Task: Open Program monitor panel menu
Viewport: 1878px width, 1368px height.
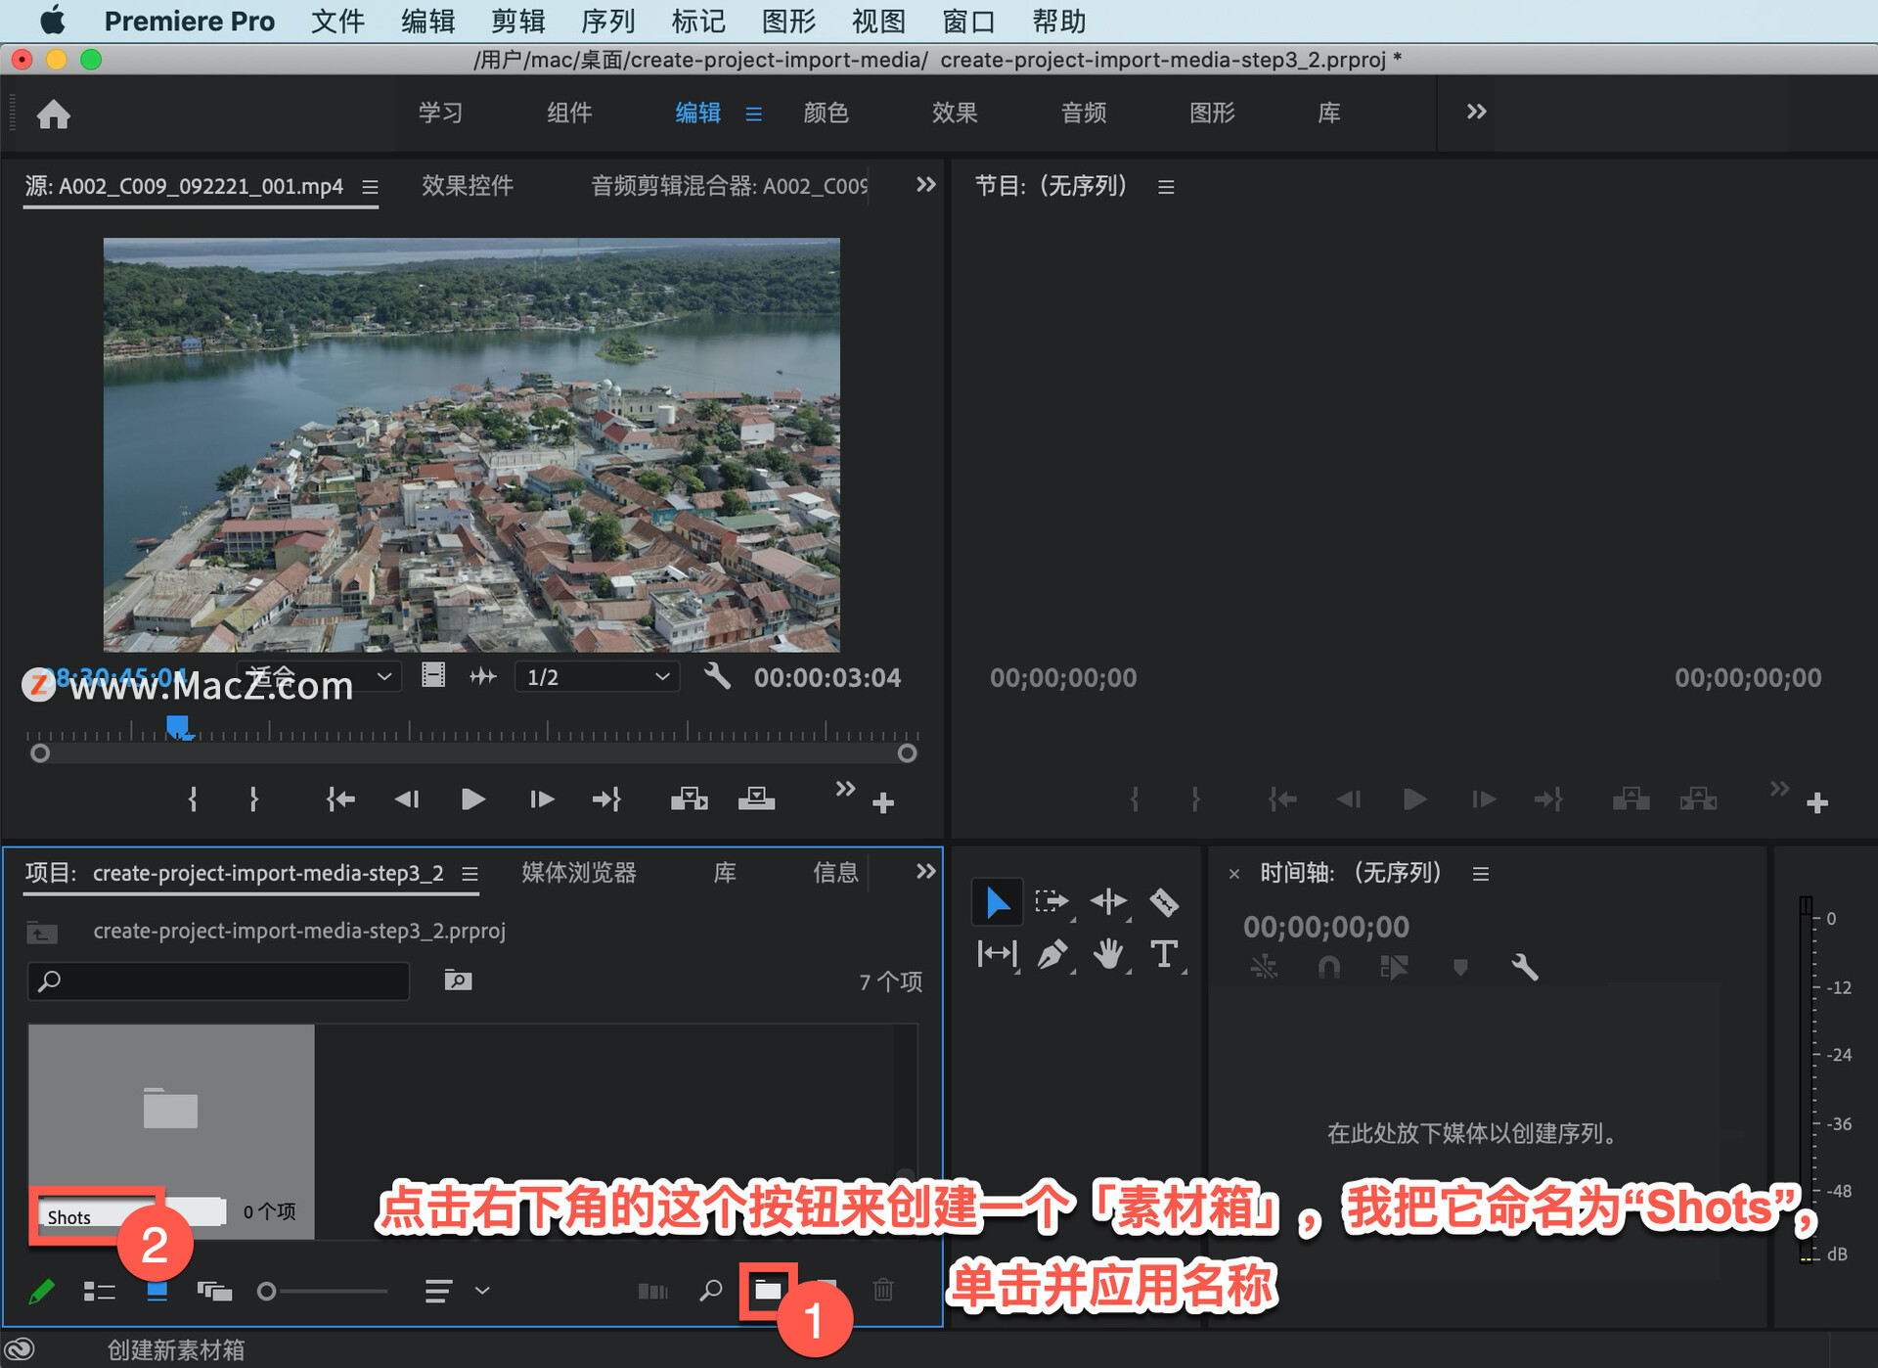Action: (1166, 186)
